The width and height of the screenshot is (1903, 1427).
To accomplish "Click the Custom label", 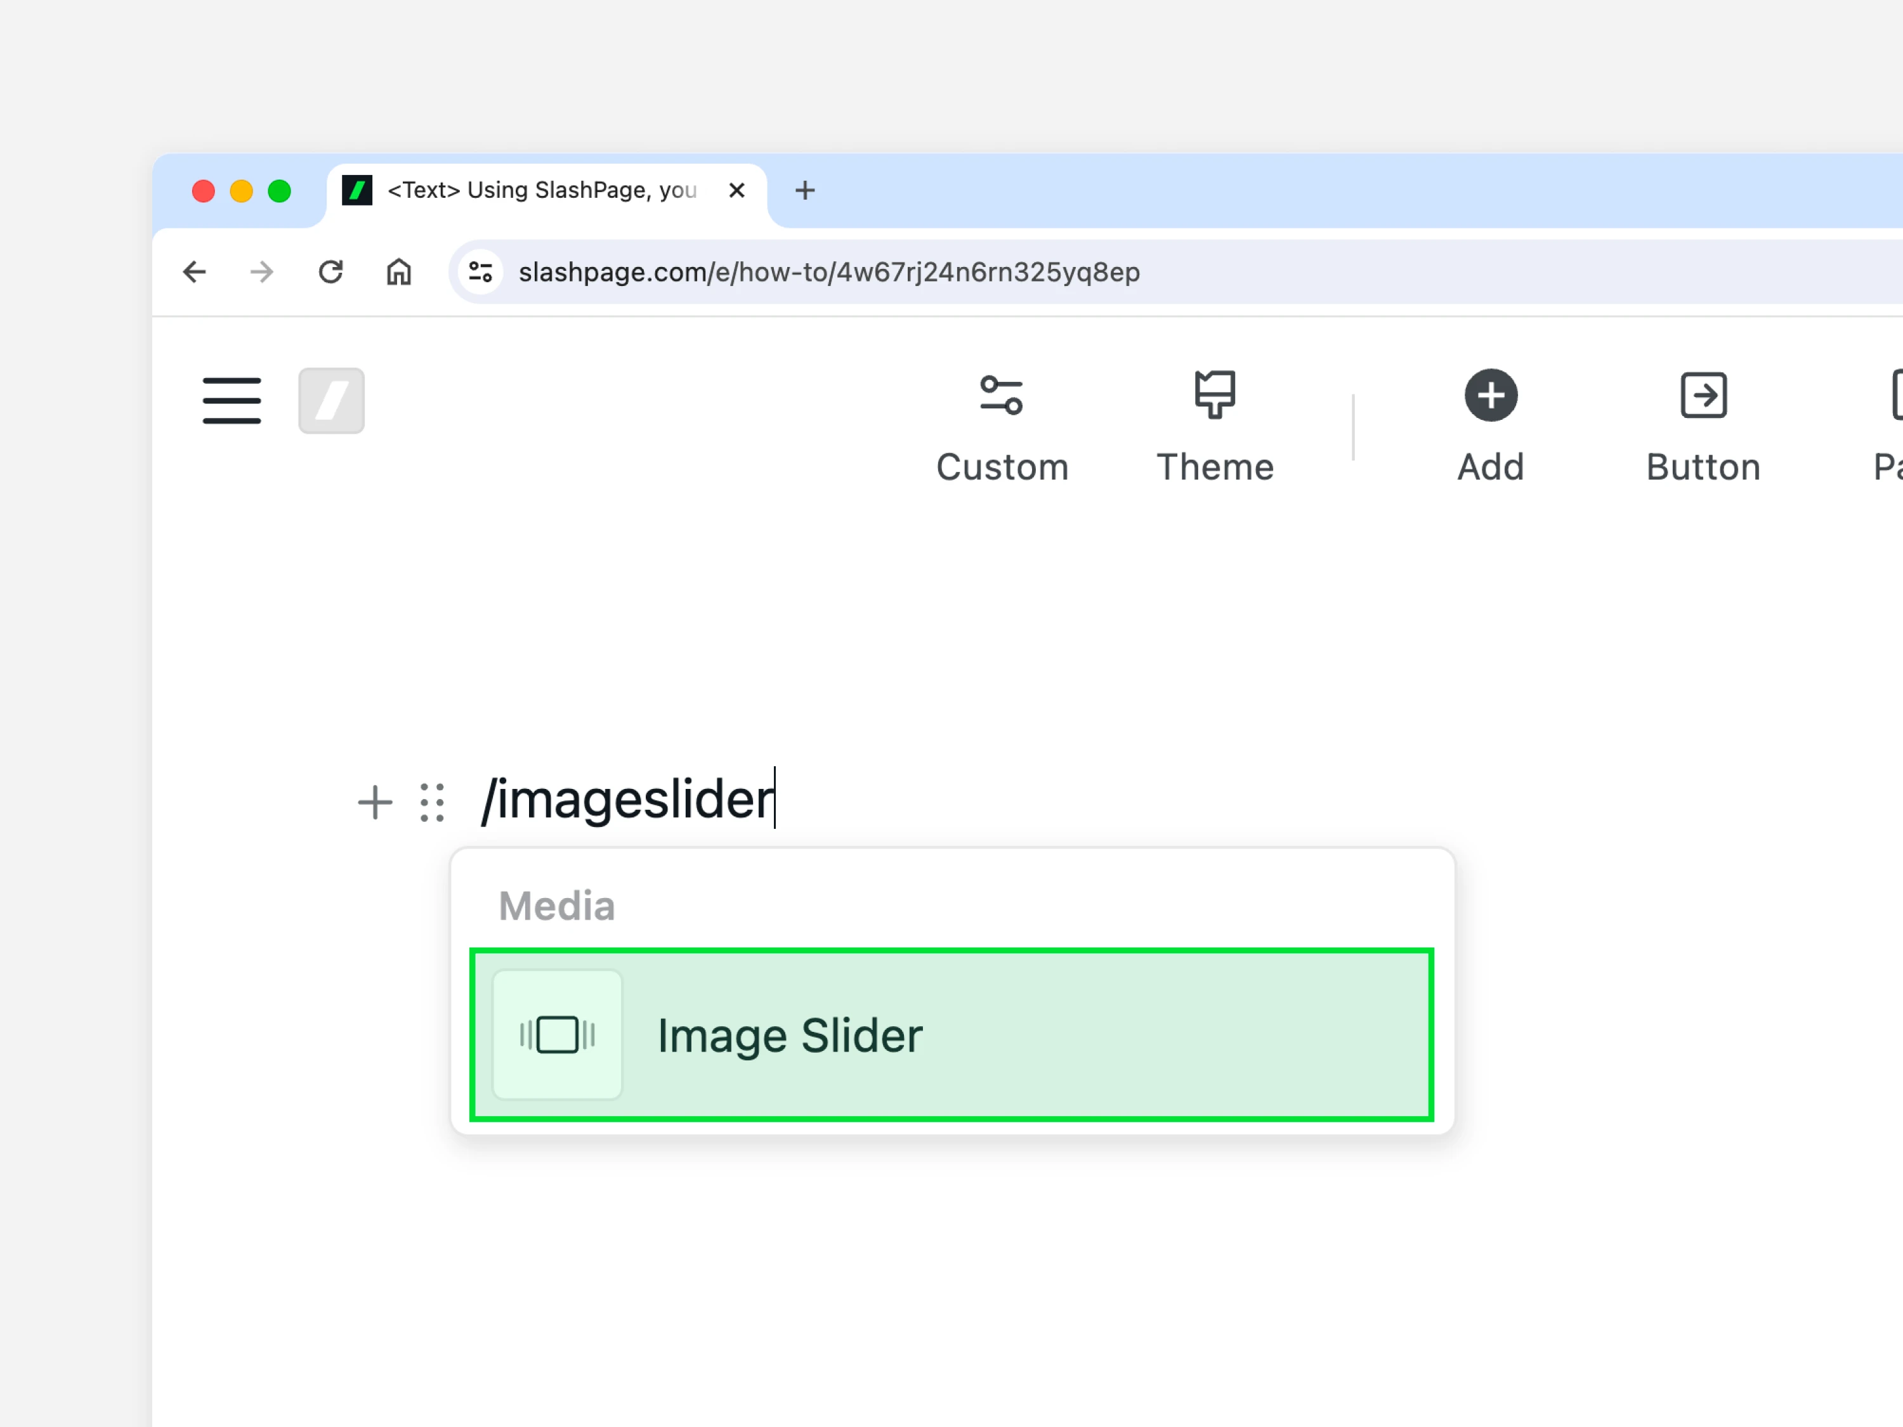I will point(1002,467).
